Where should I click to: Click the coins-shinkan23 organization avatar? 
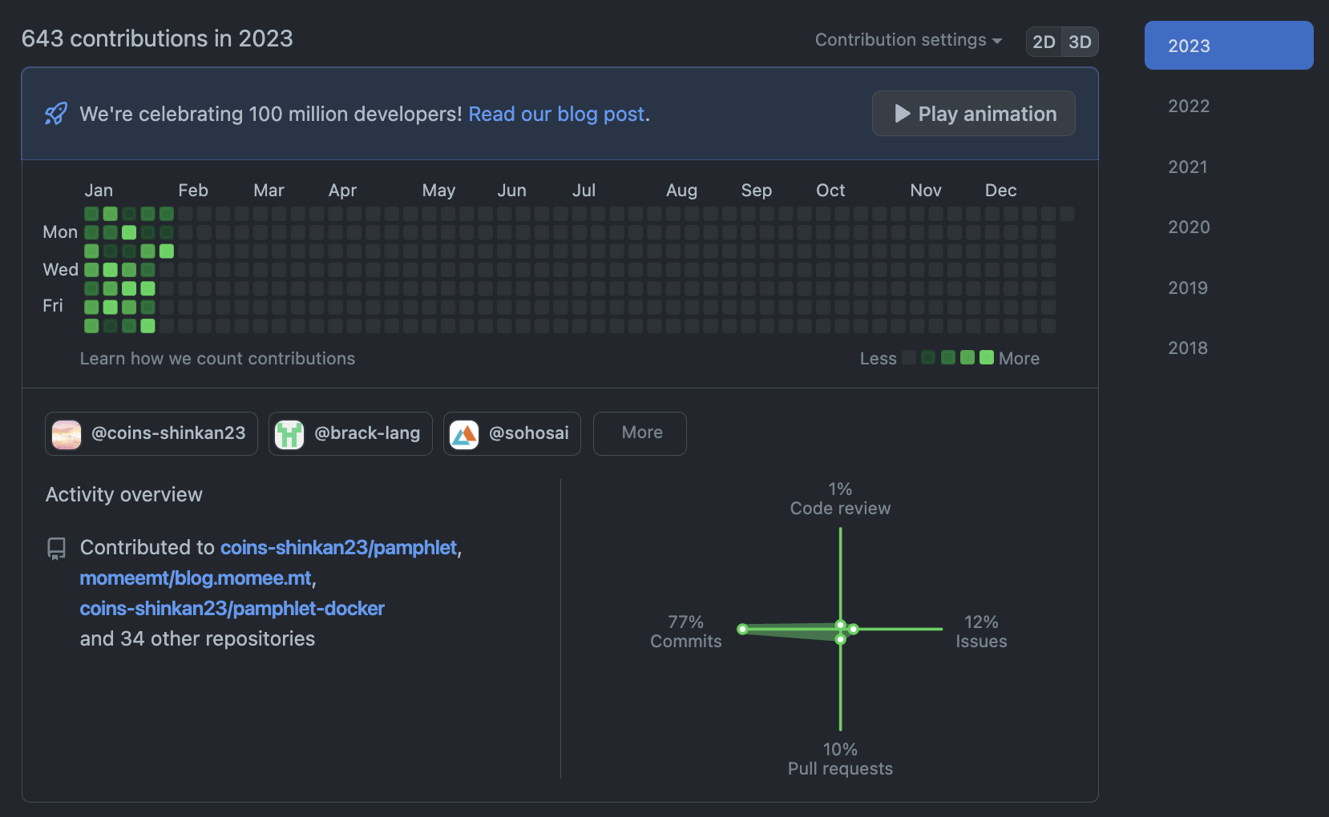67,434
